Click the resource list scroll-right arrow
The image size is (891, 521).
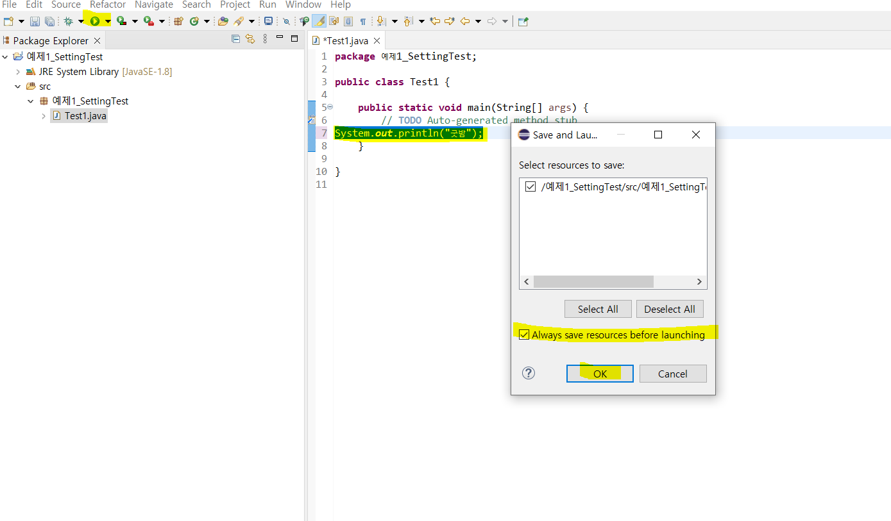tap(699, 282)
